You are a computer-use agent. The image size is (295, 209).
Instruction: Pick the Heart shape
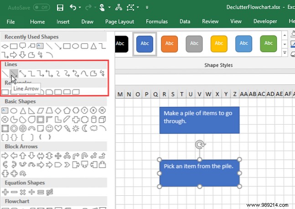(x=58, y=128)
